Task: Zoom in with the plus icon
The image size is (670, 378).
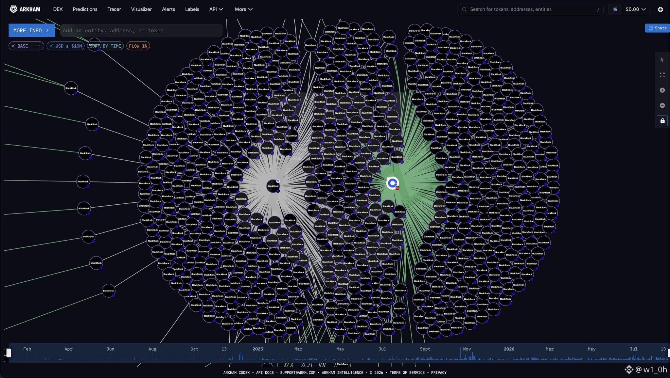Action: coord(662,90)
